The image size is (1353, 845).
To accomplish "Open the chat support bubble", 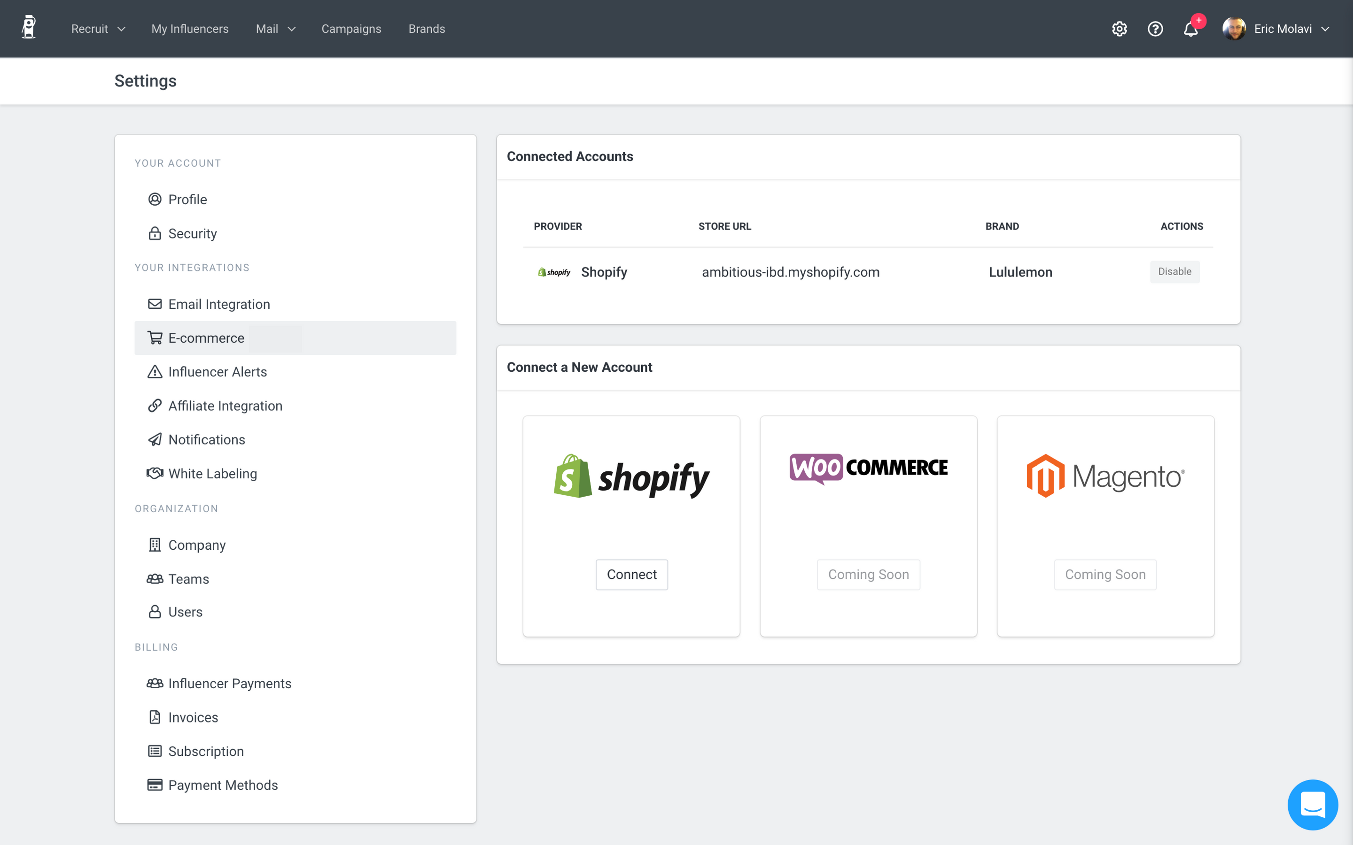I will pyautogui.click(x=1312, y=804).
